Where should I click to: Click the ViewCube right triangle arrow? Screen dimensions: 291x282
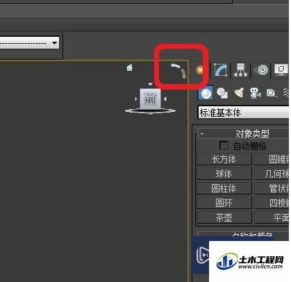point(165,99)
